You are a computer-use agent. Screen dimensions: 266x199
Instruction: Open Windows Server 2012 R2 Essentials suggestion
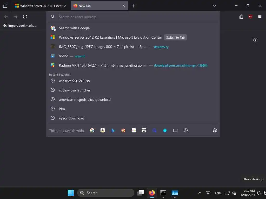click(x=133, y=37)
